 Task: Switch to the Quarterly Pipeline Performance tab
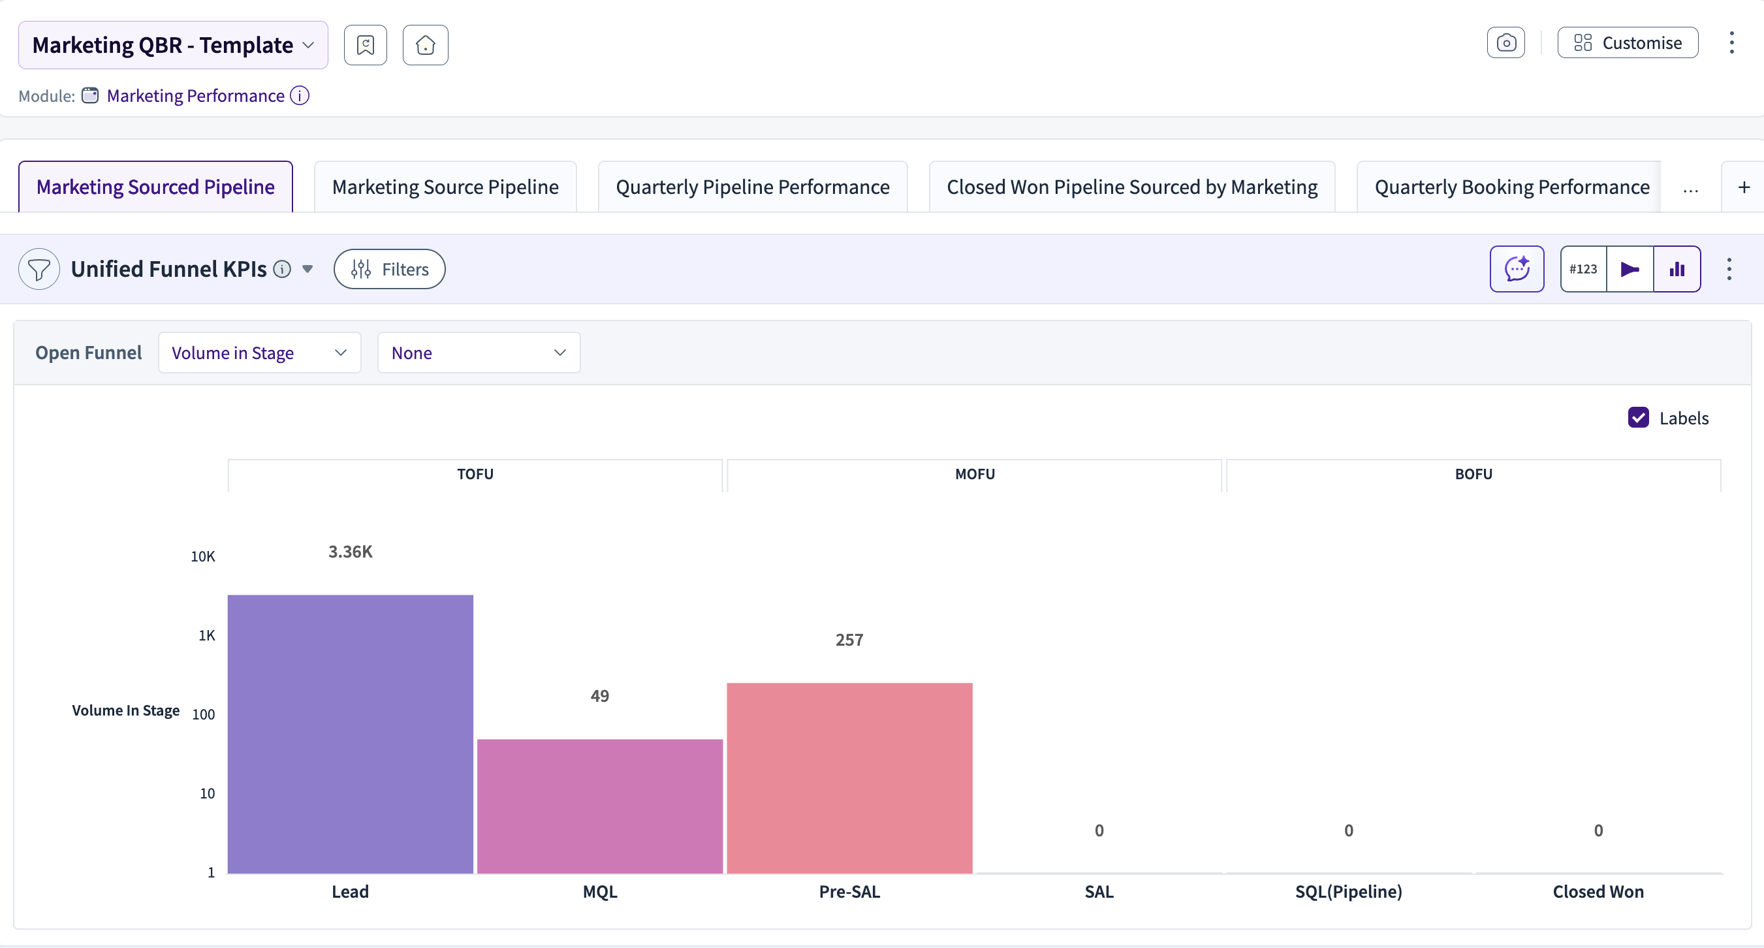(752, 187)
